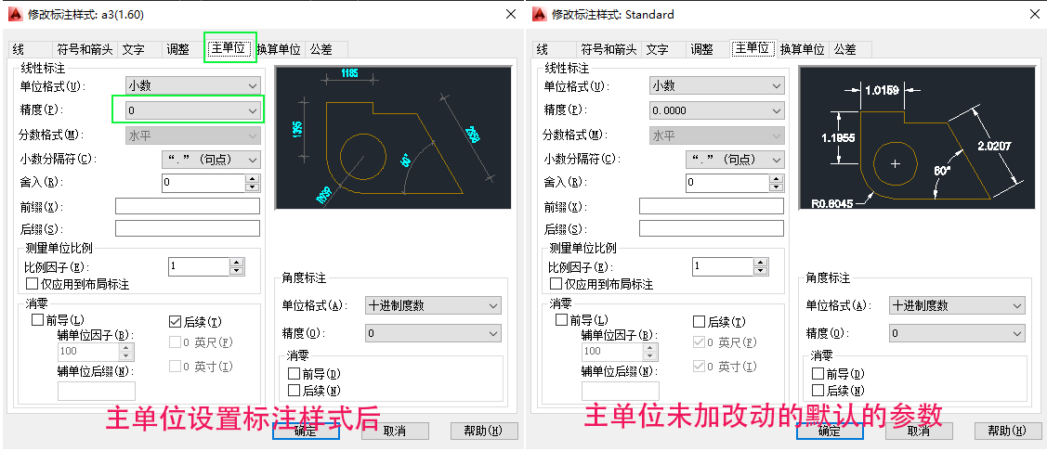This screenshot has width=1047, height=451.
Task: Open 精度 0.0000 dropdown in Standard dialog
Action: tap(716, 110)
